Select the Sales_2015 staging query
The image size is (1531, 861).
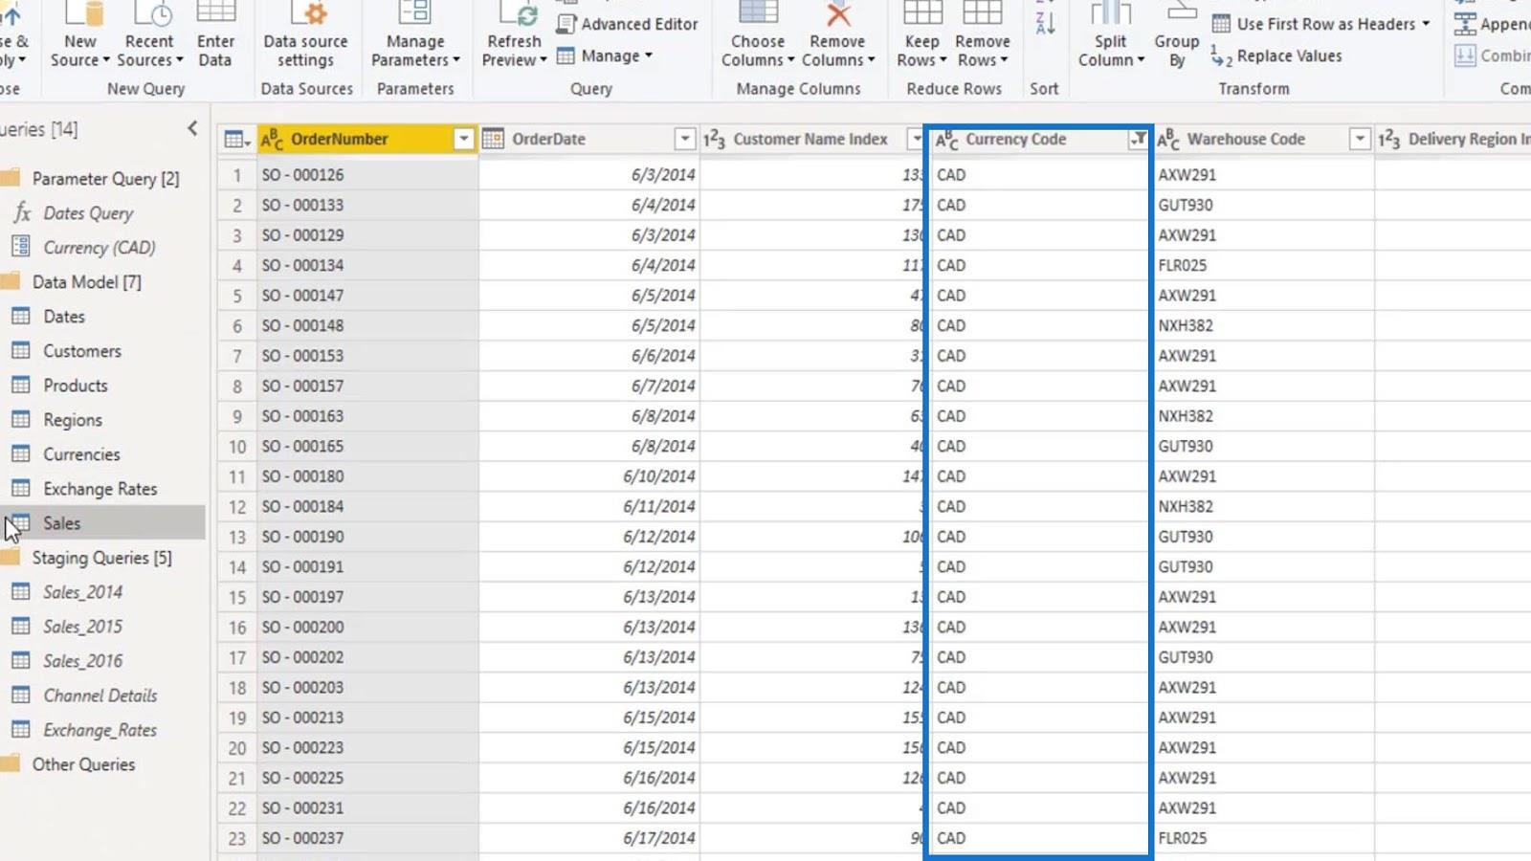[82, 627]
